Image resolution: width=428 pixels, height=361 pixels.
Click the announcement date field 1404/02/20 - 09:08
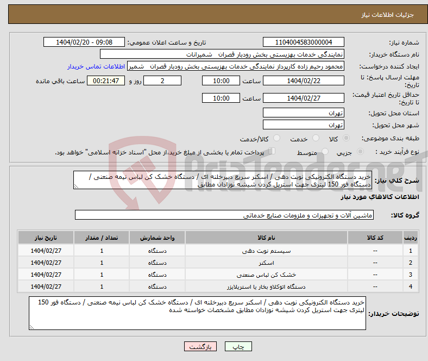tap(84, 42)
